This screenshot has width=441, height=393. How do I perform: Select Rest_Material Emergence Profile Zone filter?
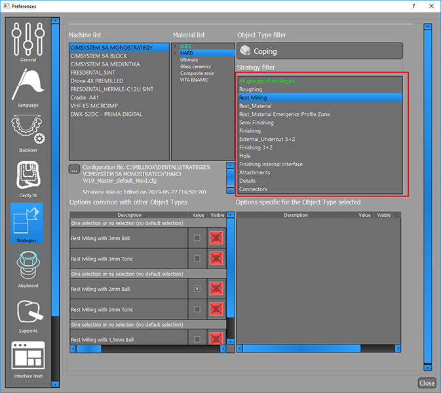pyautogui.click(x=320, y=114)
